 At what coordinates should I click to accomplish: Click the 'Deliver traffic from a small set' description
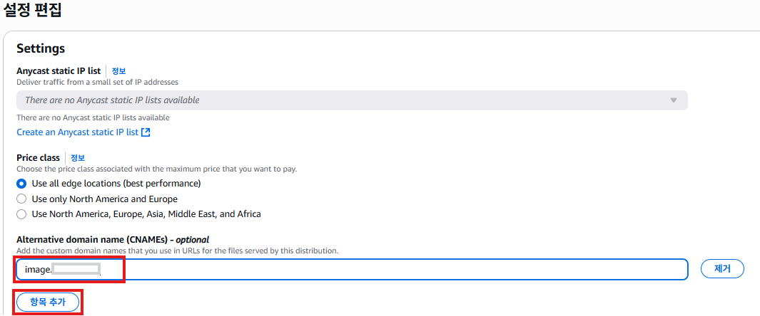tap(97, 82)
